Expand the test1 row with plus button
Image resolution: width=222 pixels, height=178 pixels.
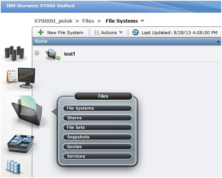click(x=37, y=53)
